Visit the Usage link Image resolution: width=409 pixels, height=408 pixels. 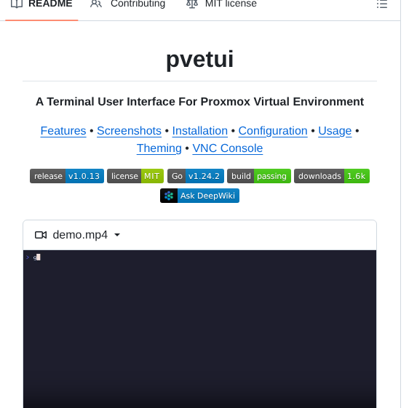point(335,131)
